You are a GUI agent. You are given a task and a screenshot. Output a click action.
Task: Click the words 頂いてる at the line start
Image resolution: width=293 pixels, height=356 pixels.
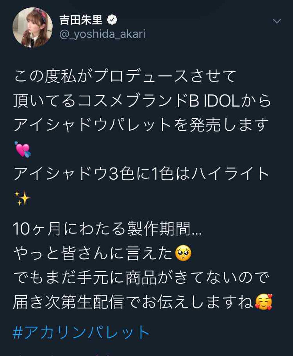click(x=45, y=101)
